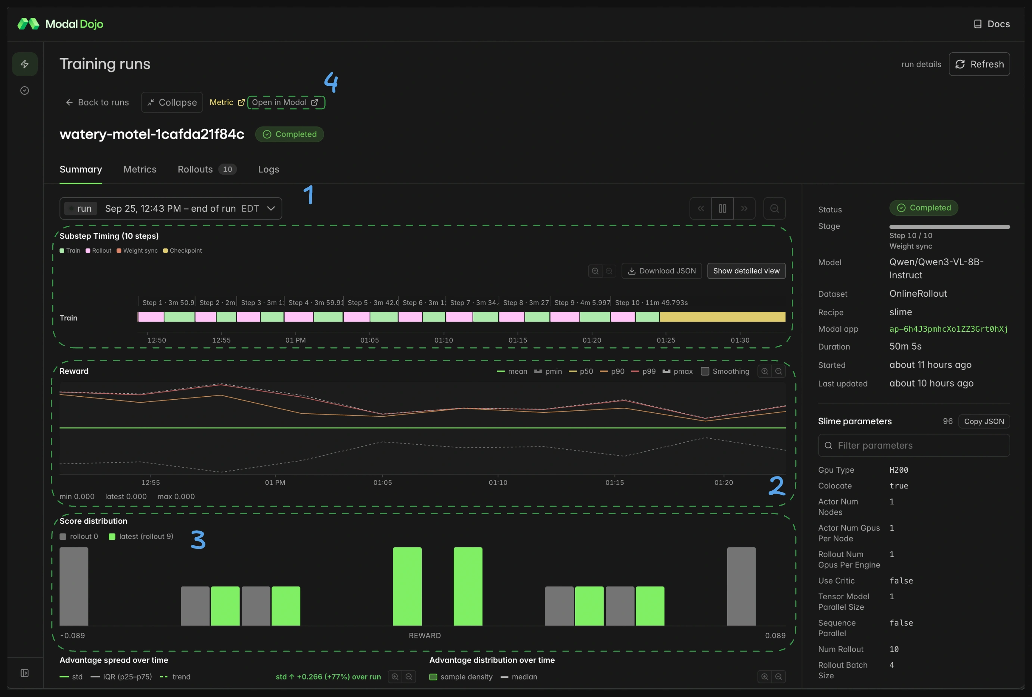Zoom out on the Reward chart
This screenshot has height=697, width=1032.
tap(778, 371)
